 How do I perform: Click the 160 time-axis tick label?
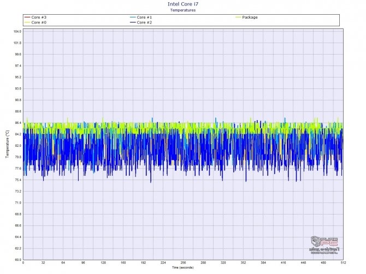pos(123,263)
